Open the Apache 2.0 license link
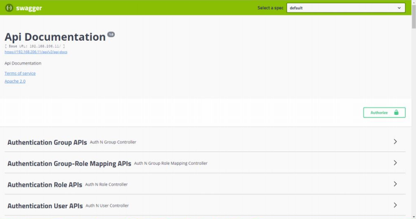This screenshot has width=416, height=219. 15,81
